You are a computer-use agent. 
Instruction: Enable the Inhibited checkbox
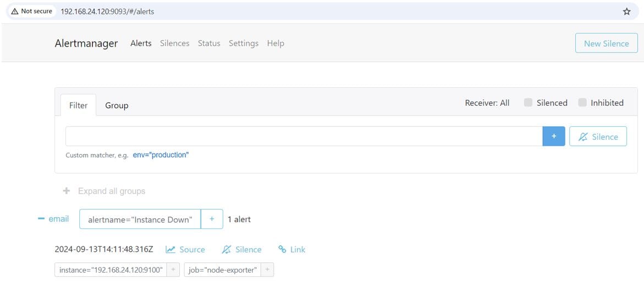point(582,103)
